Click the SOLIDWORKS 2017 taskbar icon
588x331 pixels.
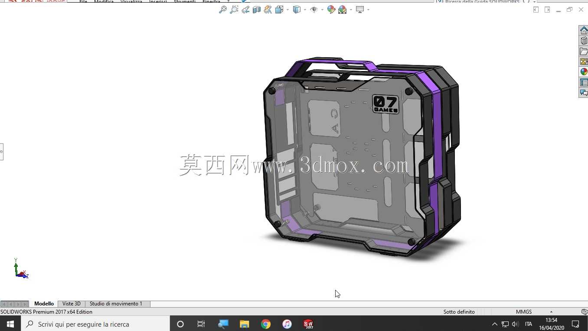(x=308, y=324)
